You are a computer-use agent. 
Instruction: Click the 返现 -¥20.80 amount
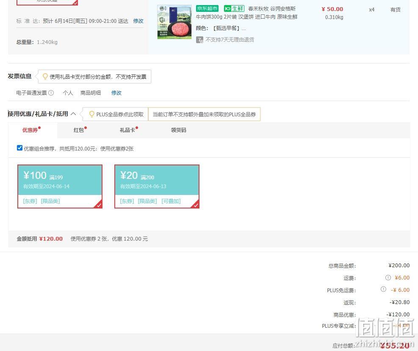point(399,302)
